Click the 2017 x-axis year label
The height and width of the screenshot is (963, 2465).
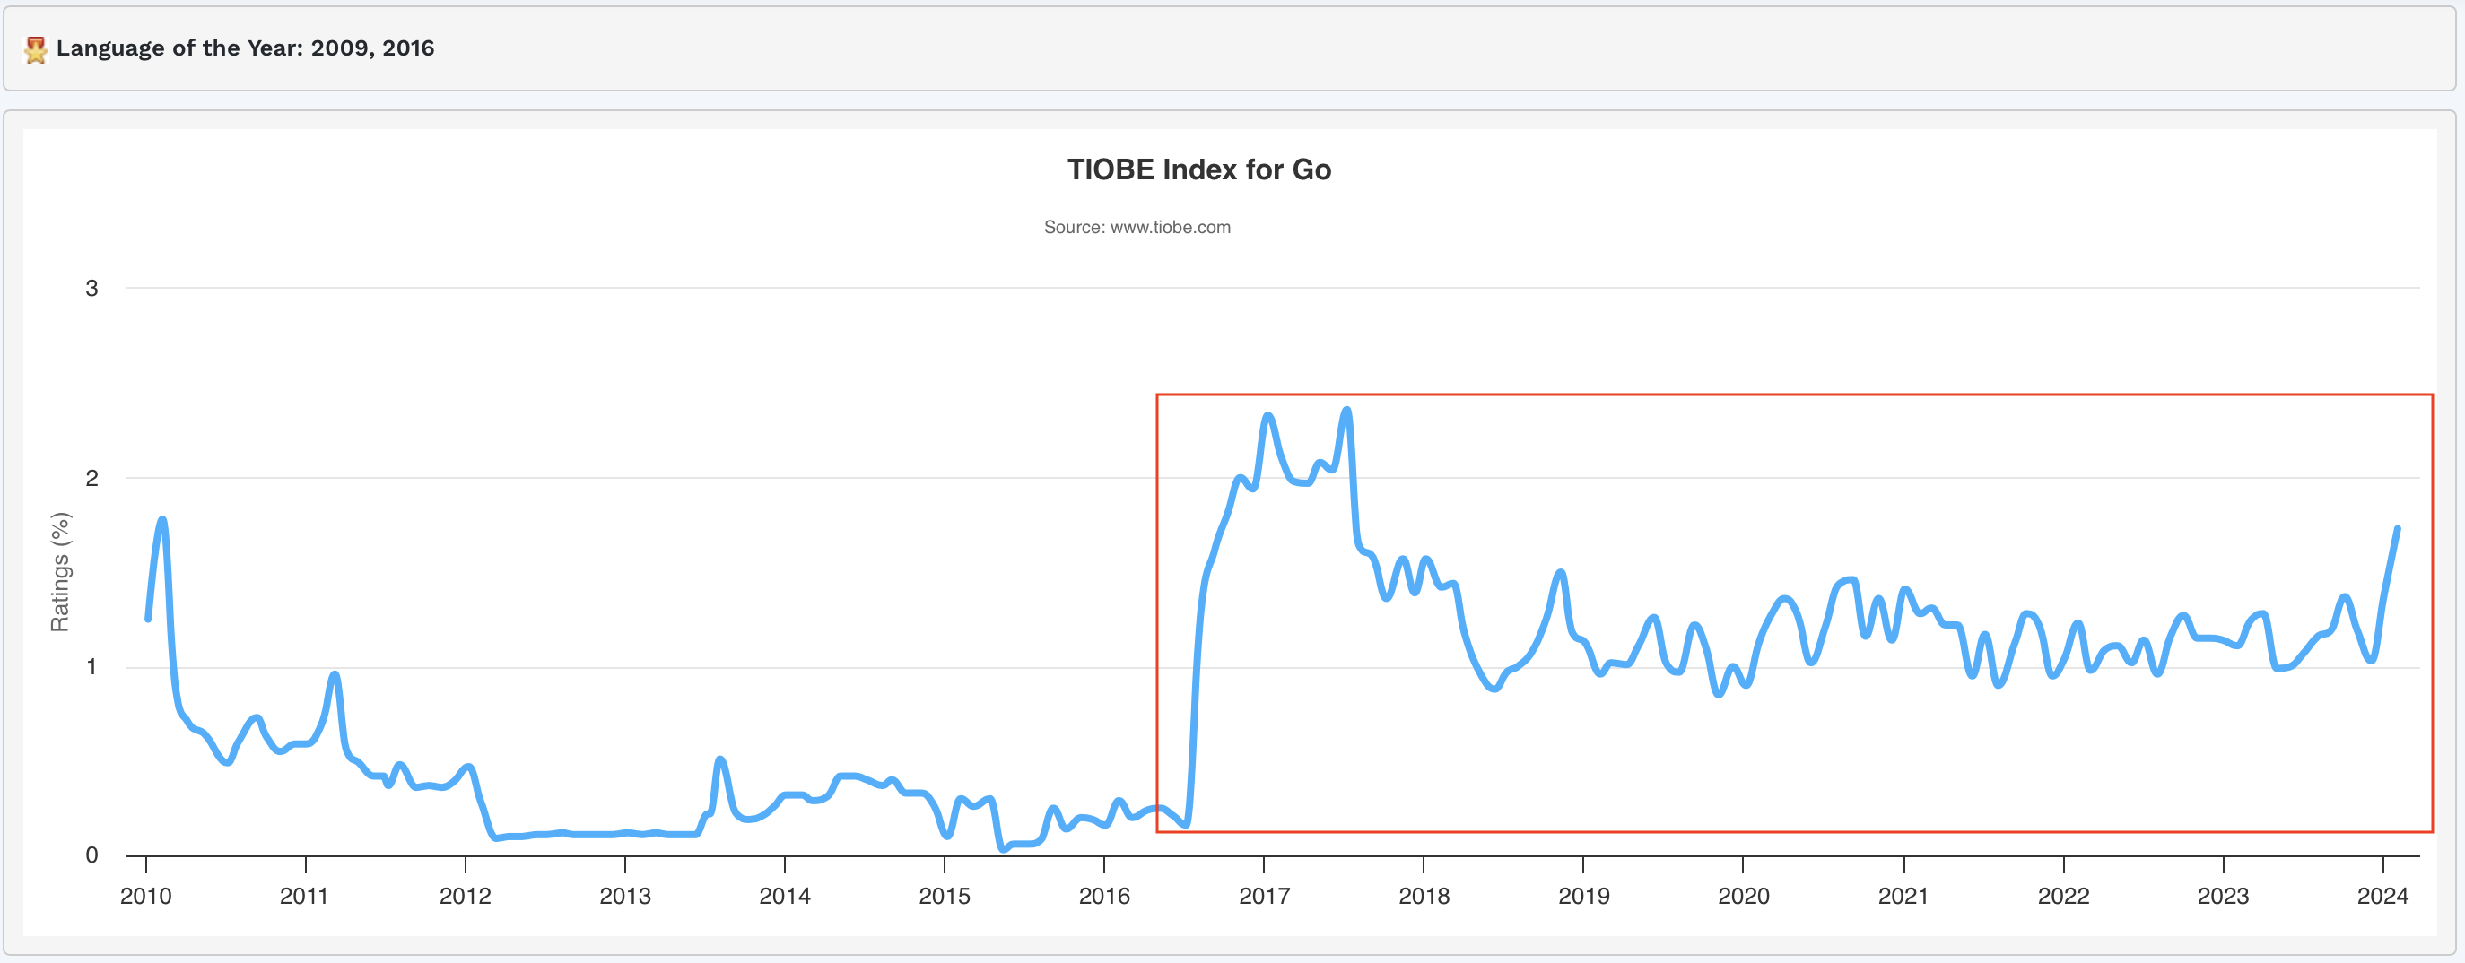pyautogui.click(x=1264, y=896)
